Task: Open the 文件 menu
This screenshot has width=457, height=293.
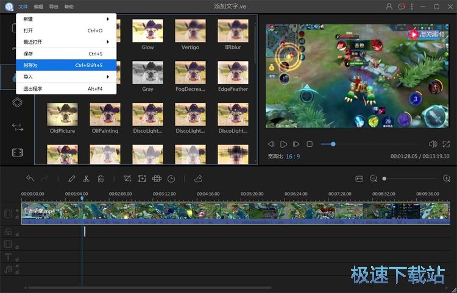Action: [x=23, y=7]
